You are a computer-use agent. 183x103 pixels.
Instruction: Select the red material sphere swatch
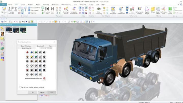coord(27,52)
